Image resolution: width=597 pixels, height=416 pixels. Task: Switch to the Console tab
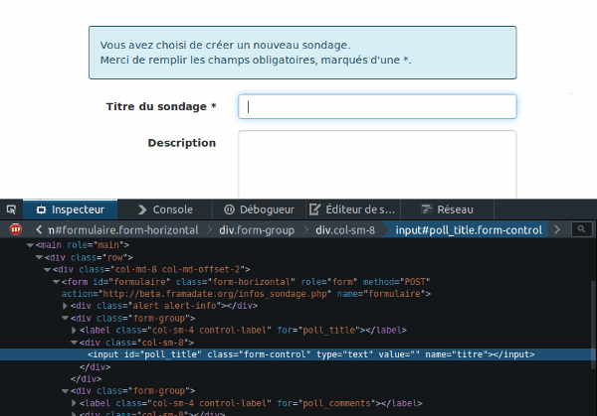[x=165, y=209]
